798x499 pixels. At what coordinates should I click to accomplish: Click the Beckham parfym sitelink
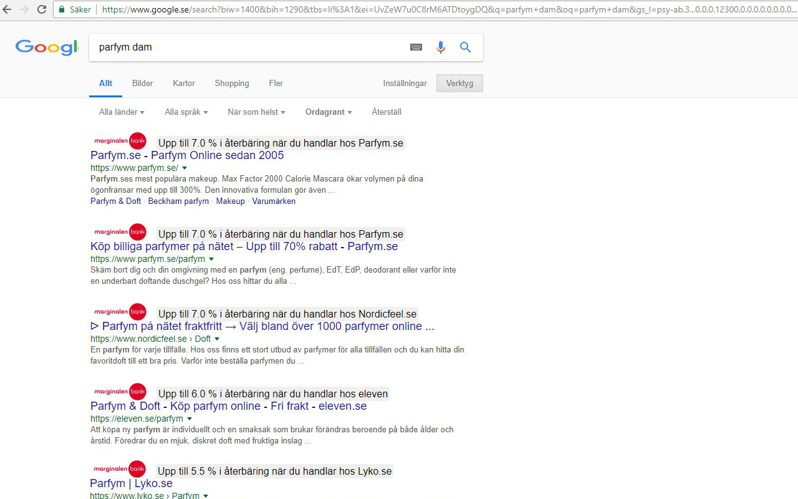tap(178, 201)
